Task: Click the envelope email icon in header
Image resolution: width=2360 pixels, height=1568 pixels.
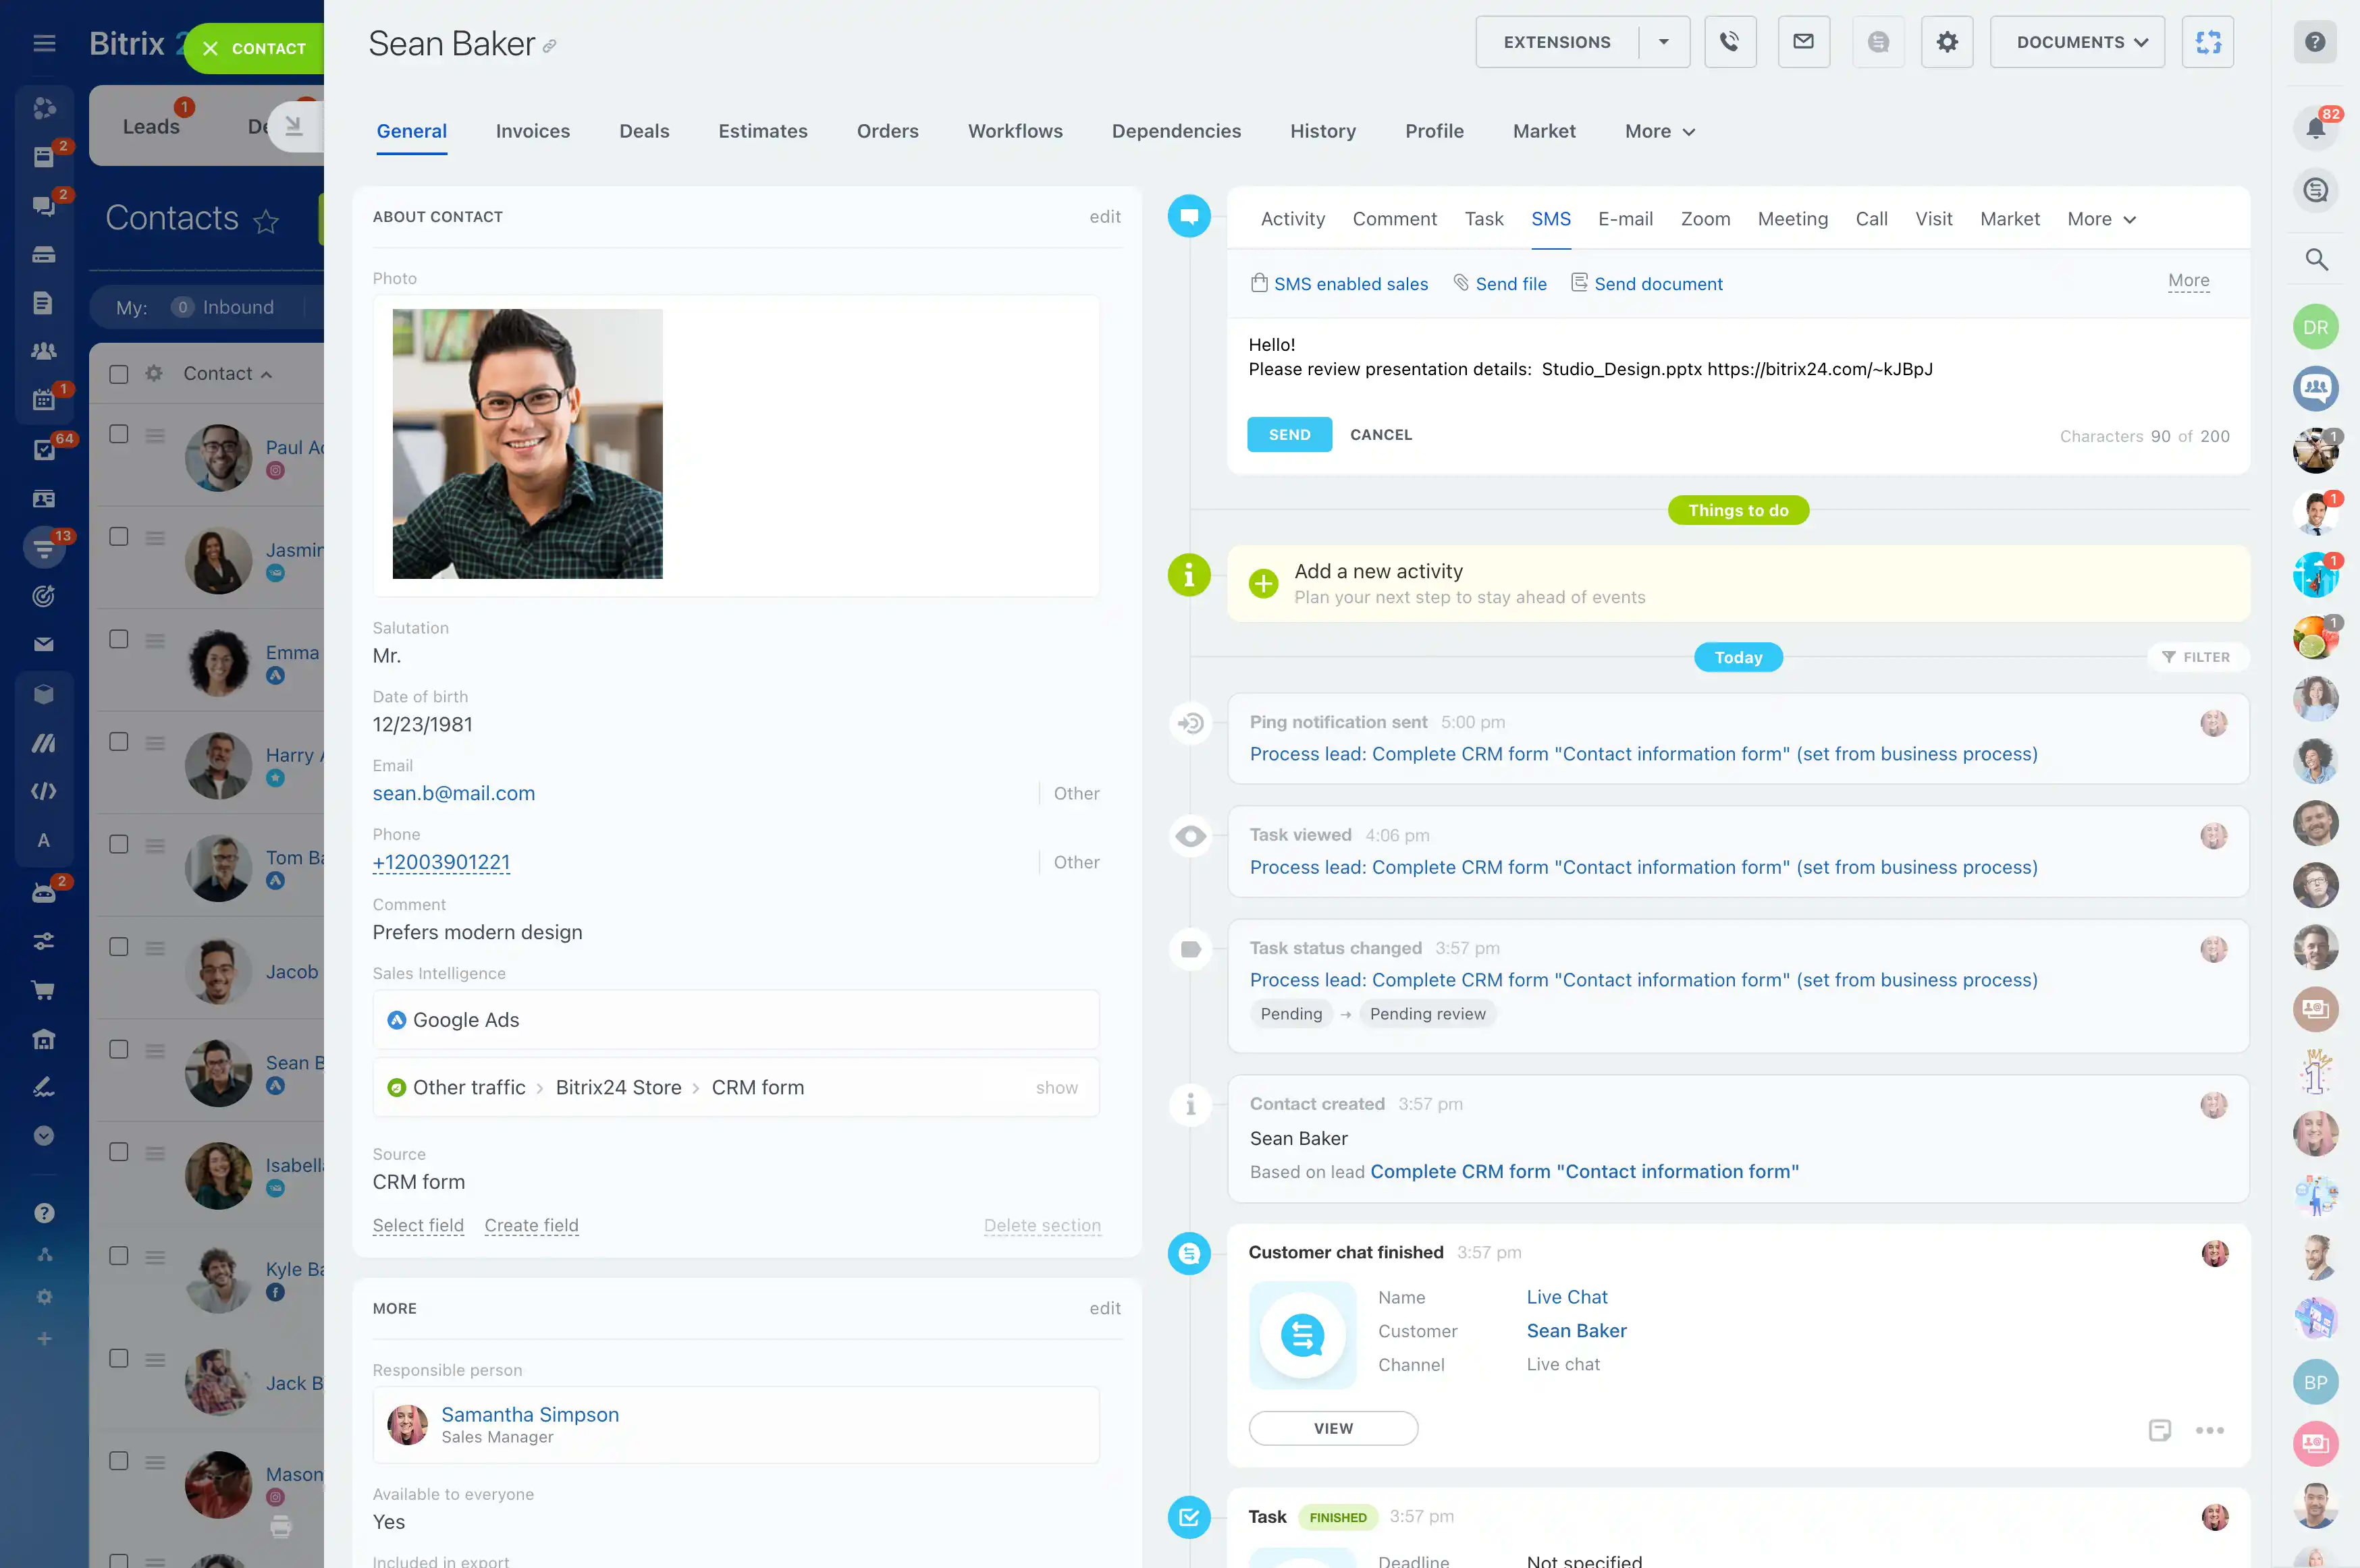Action: [x=1803, y=42]
